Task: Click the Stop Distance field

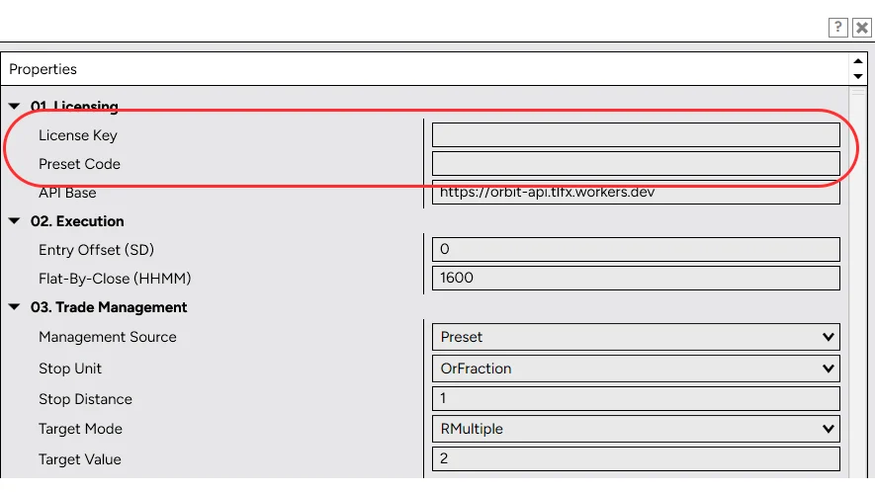Action: [x=636, y=399]
